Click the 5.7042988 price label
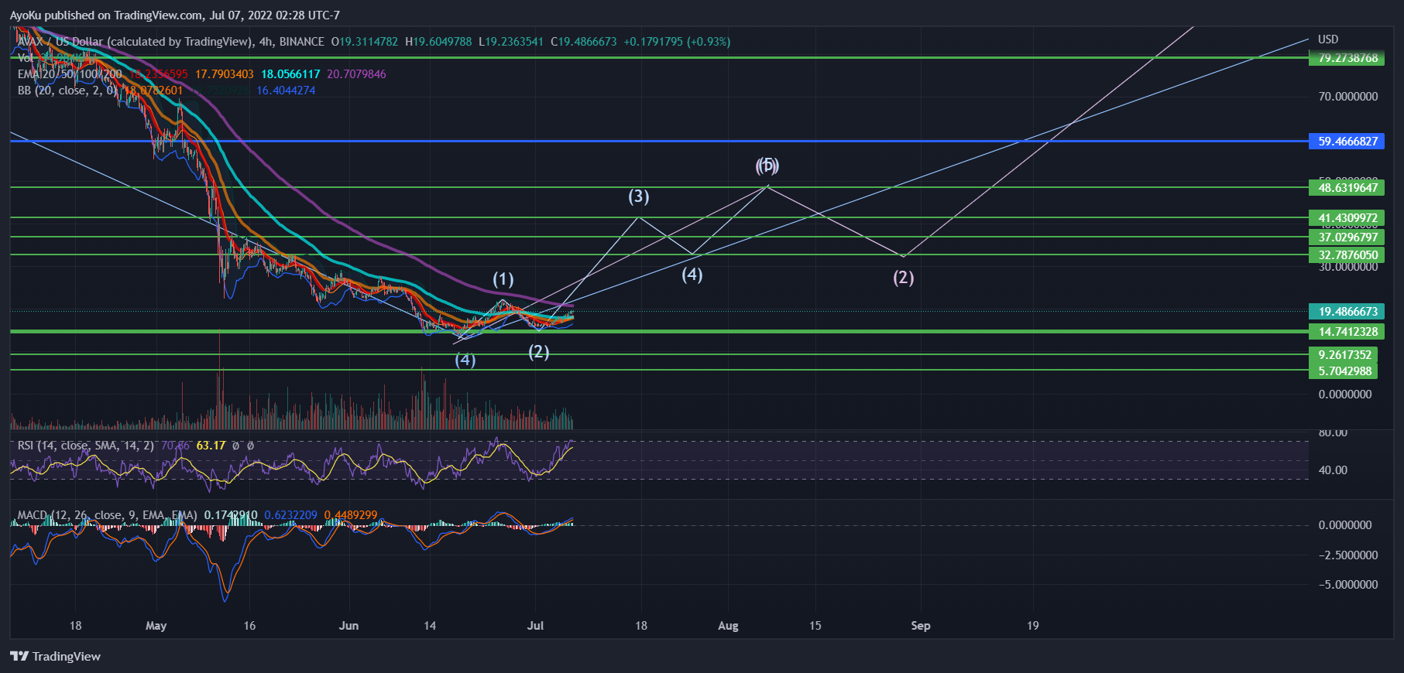This screenshot has width=1404, height=673. (1344, 371)
